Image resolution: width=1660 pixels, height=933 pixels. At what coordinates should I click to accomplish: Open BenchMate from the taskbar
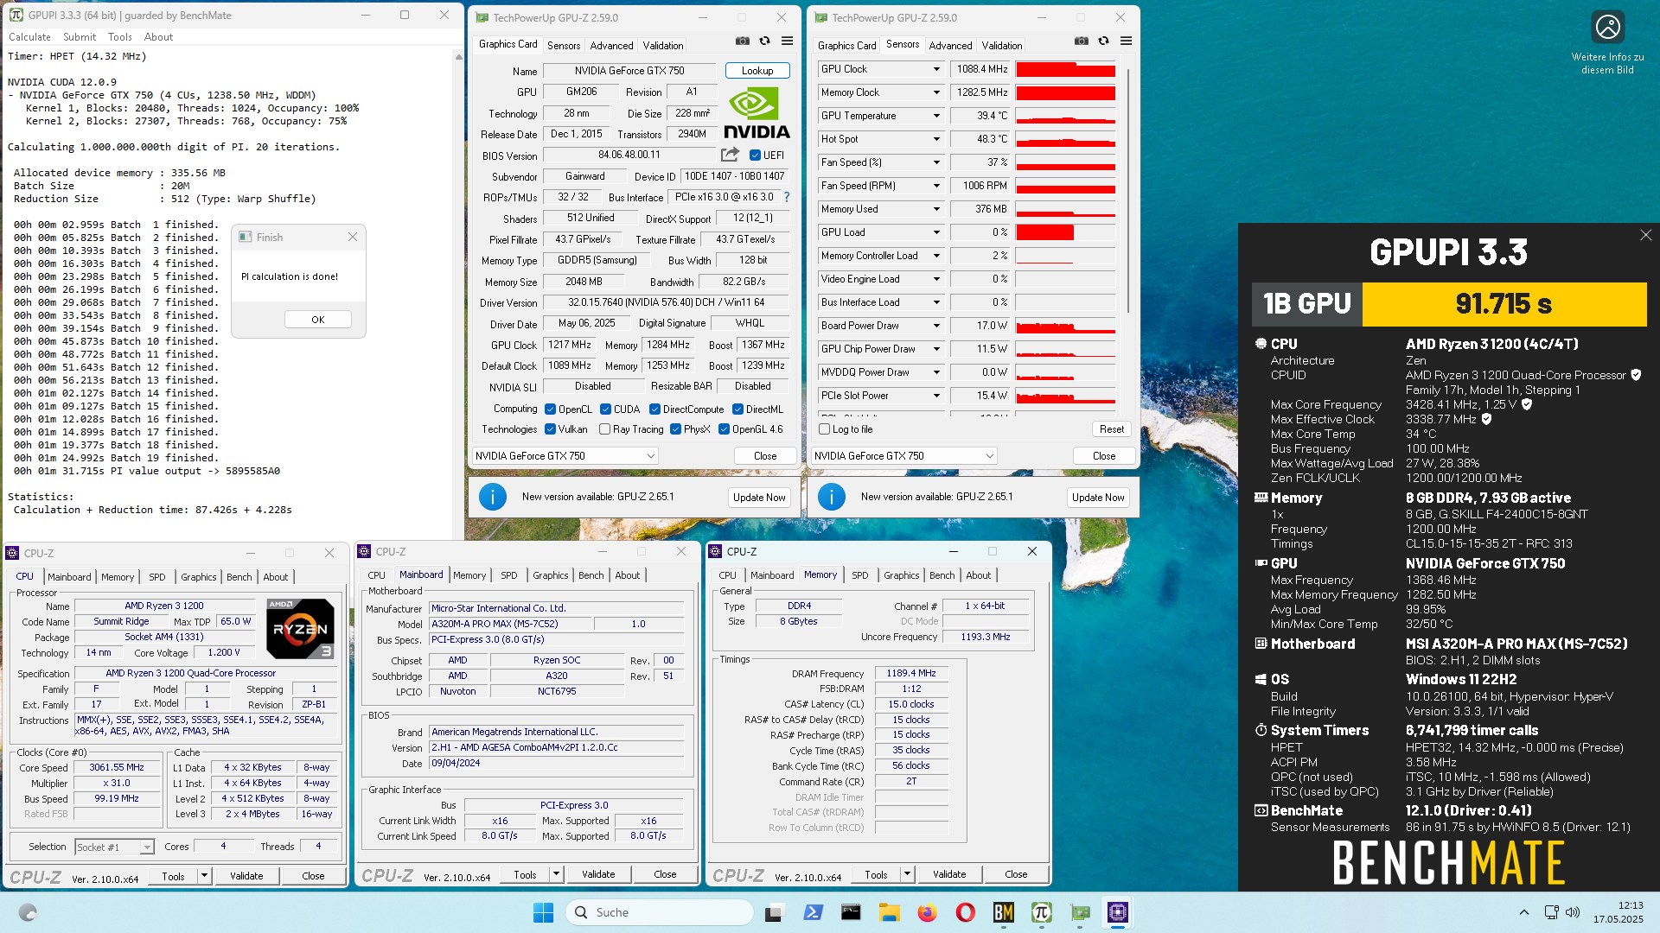[1003, 912]
